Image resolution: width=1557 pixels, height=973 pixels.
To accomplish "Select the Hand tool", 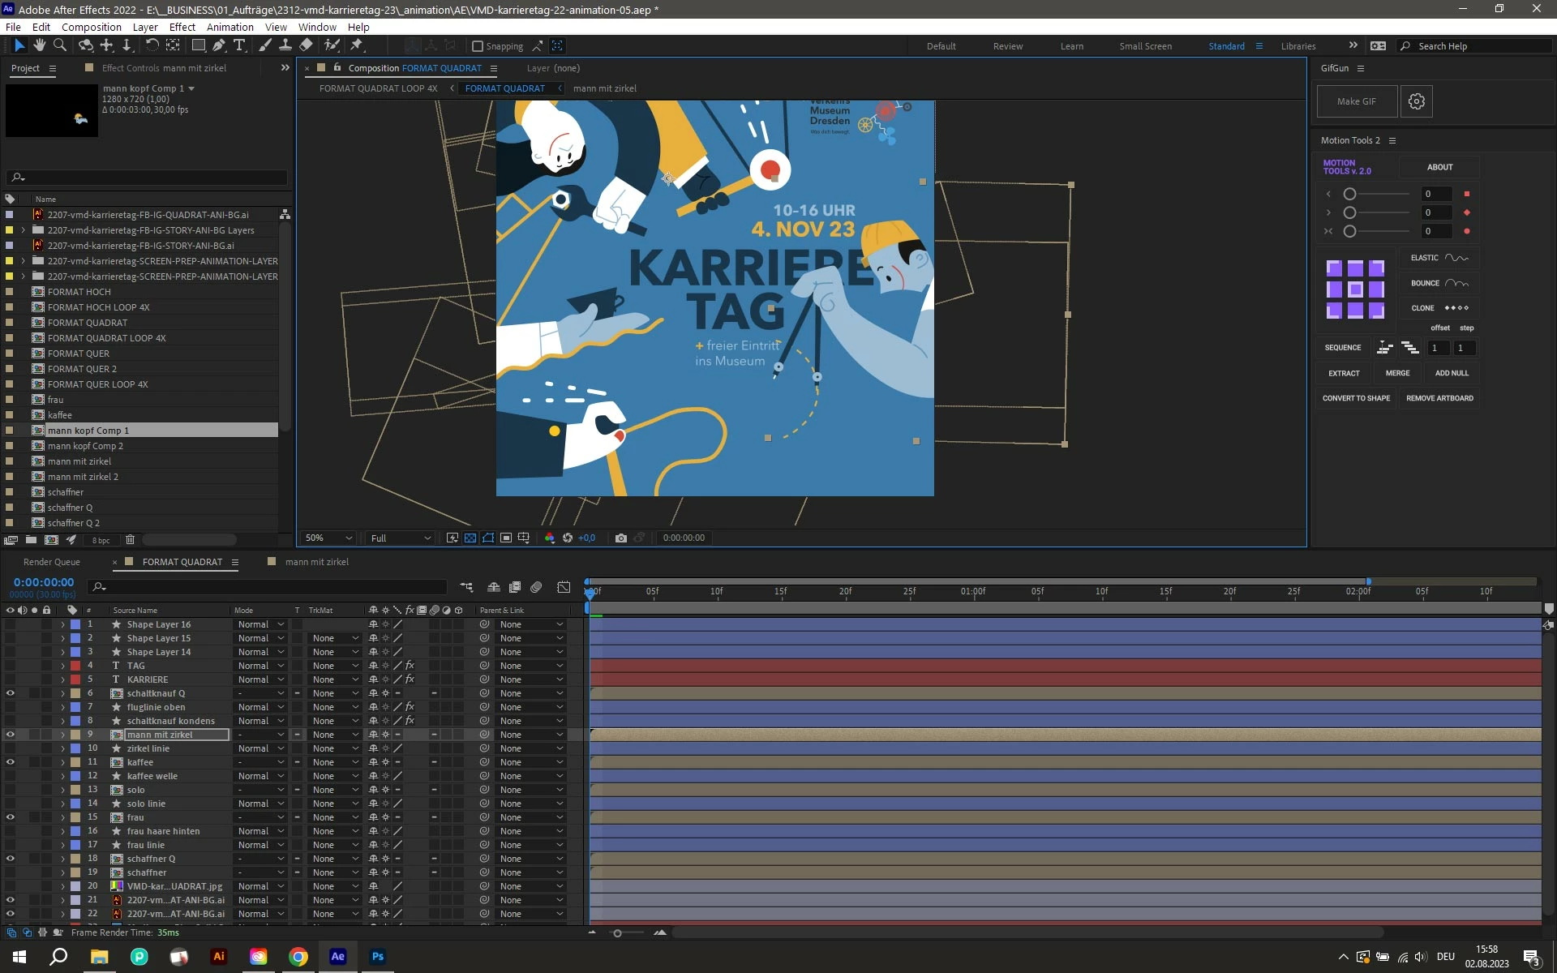I will 39,45.
